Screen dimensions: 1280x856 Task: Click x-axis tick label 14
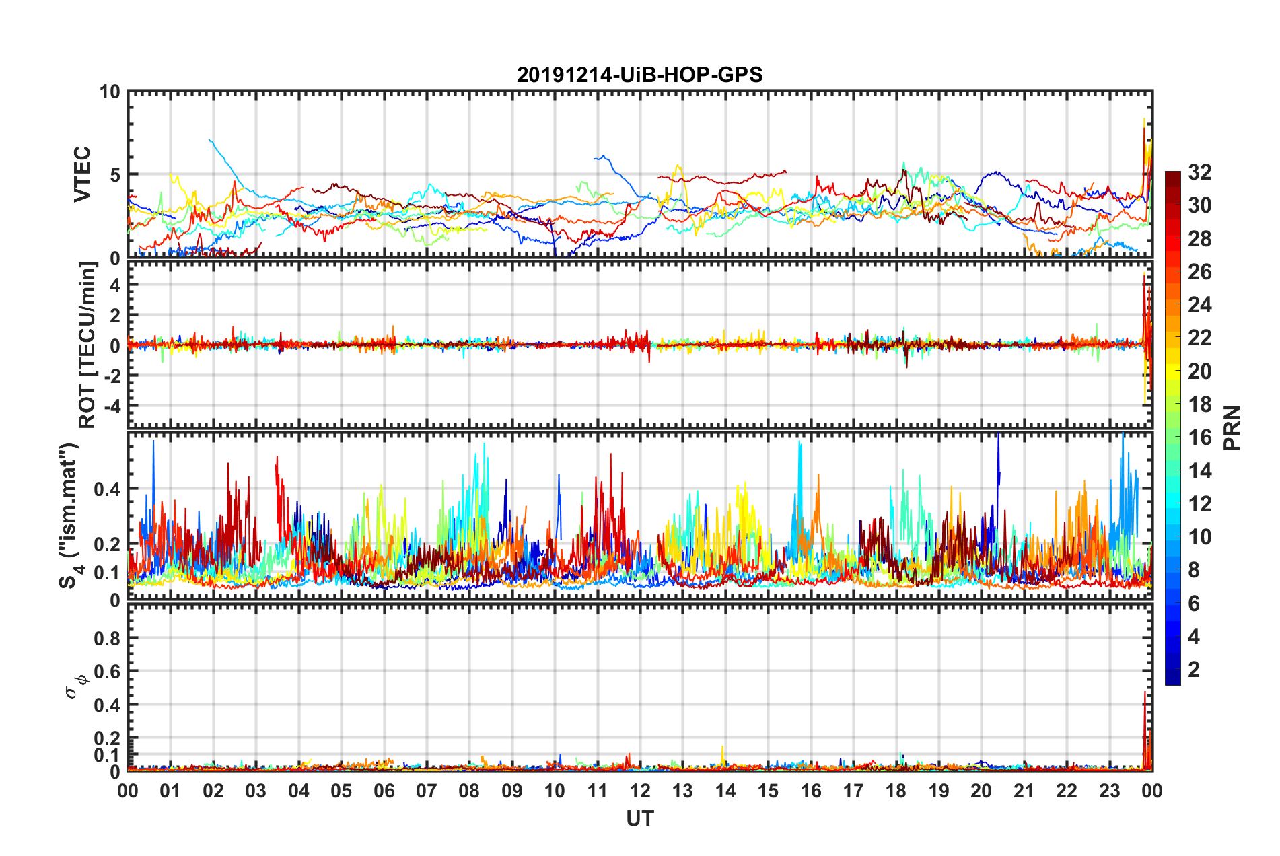725,791
